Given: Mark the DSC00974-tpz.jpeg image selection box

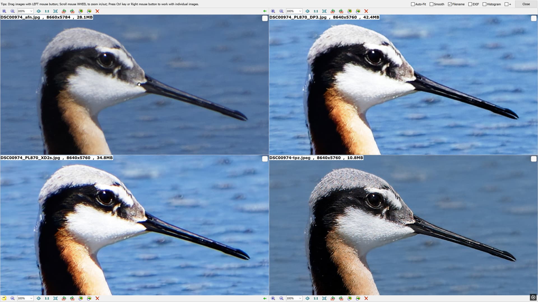Looking at the screenshot, I should click(534, 159).
